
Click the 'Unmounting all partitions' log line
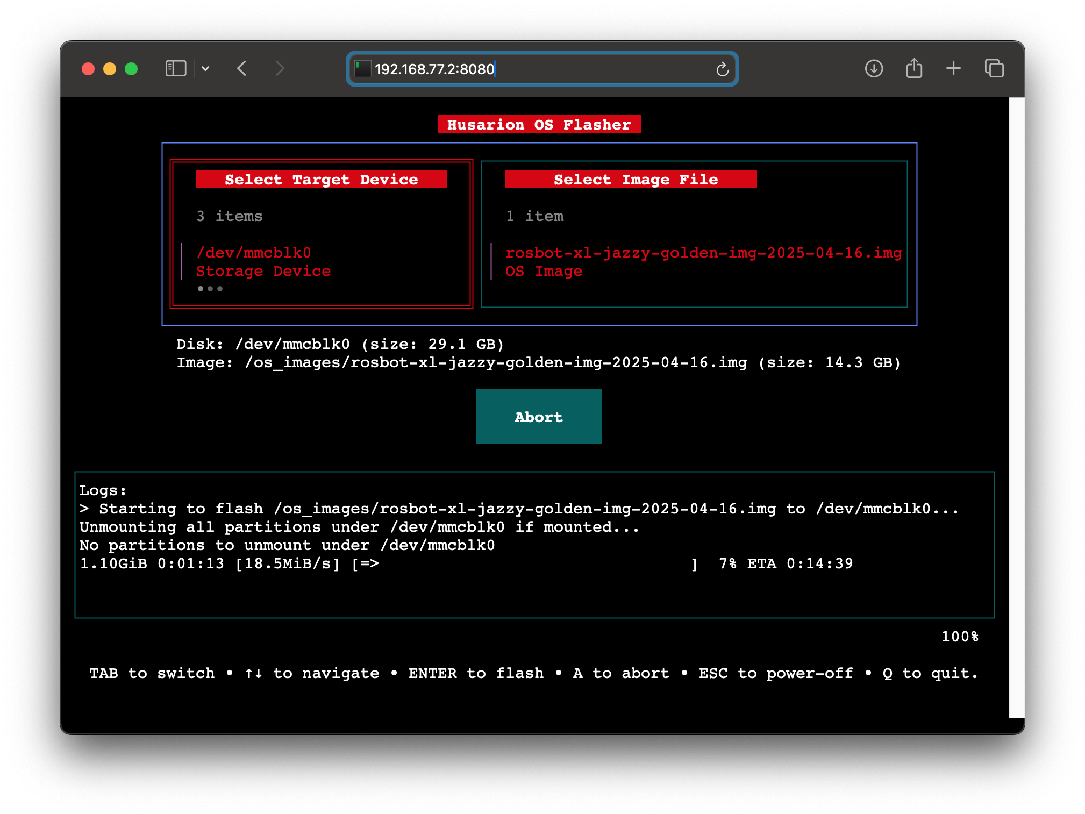coord(359,527)
